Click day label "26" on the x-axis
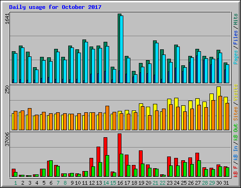The width and height of the screenshot is (241, 188). [191, 183]
